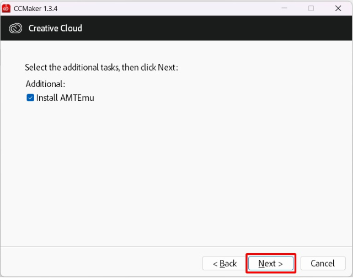Click the 'Creative Cloud' header text
The width and height of the screenshot is (353, 278).
point(55,28)
